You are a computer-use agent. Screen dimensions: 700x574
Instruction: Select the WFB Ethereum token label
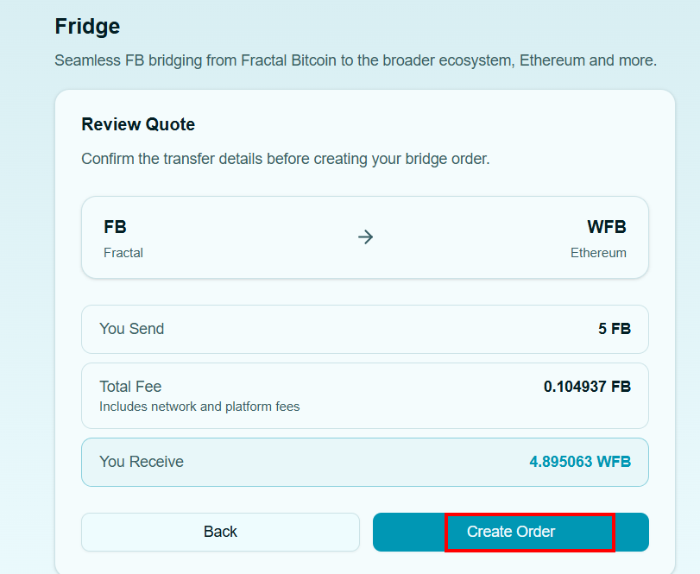click(x=616, y=227)
